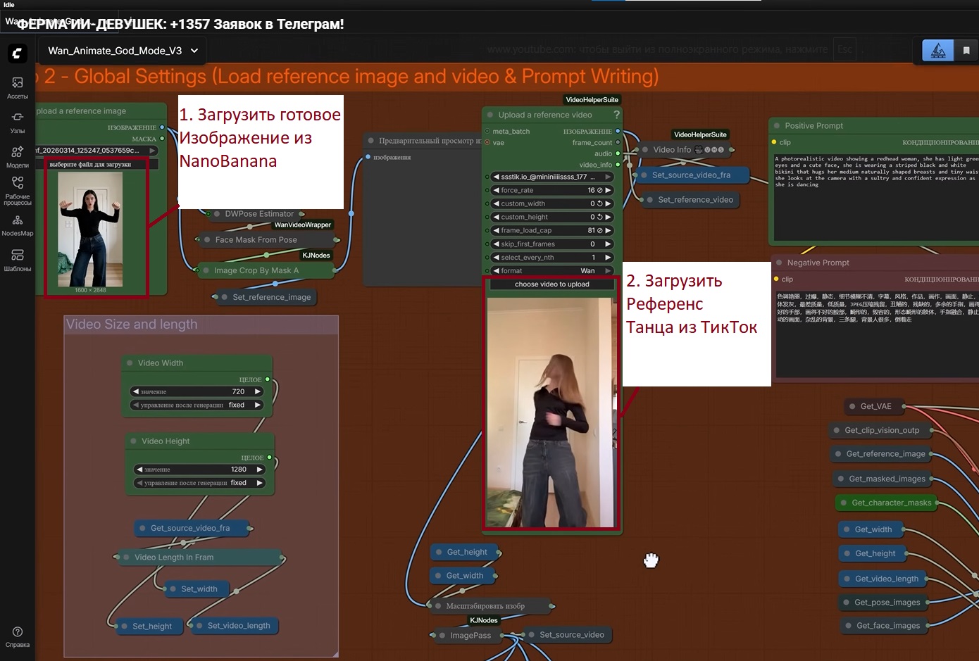Decrease select_every_nth with left arrow

pos(495,258)
